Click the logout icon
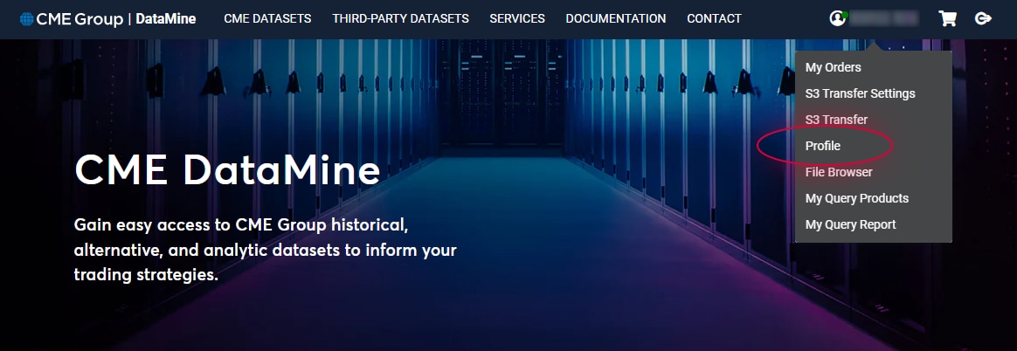The width and height of the screenshot is (1017, 351). point(983,18)
